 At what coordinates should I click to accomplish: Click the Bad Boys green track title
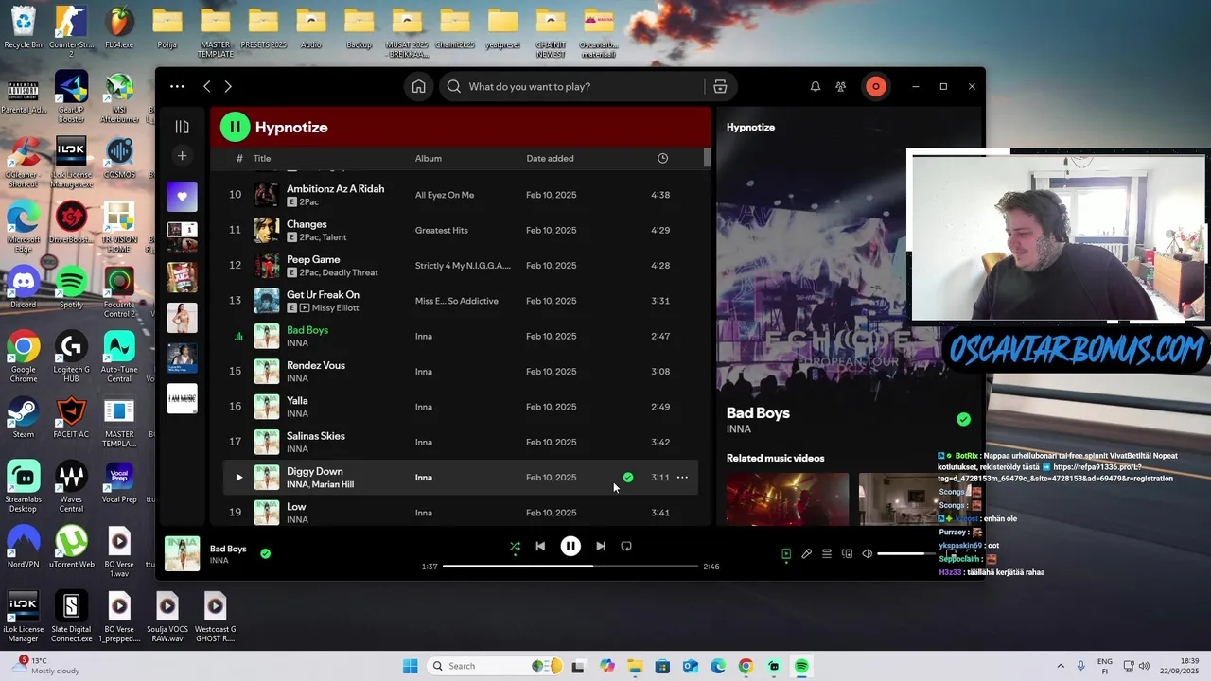307,330
